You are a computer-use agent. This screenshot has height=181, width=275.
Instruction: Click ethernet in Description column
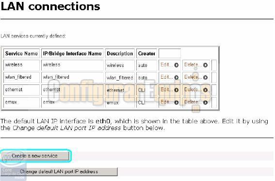point(115,90)
